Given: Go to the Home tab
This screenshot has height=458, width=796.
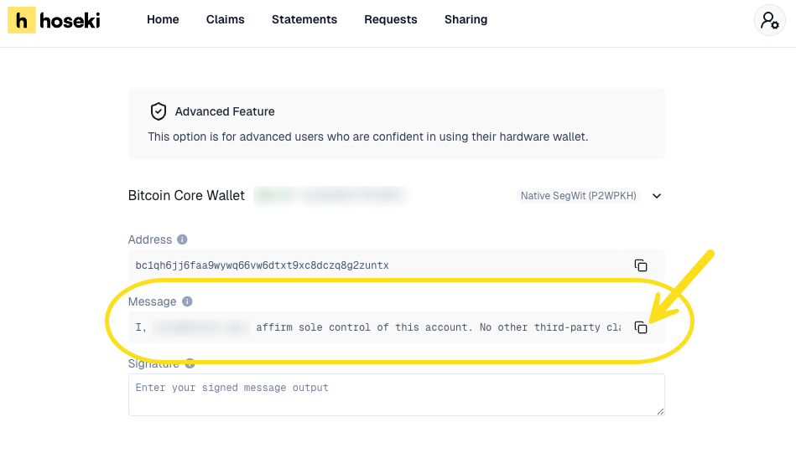Looking at the screenshot, I should pos(163,19).
